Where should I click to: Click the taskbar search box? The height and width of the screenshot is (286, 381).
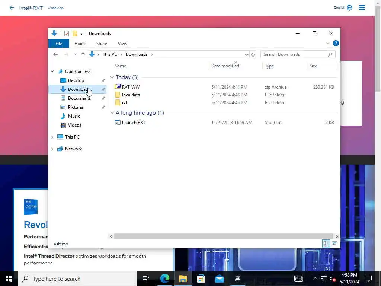[x=77, y=279]
